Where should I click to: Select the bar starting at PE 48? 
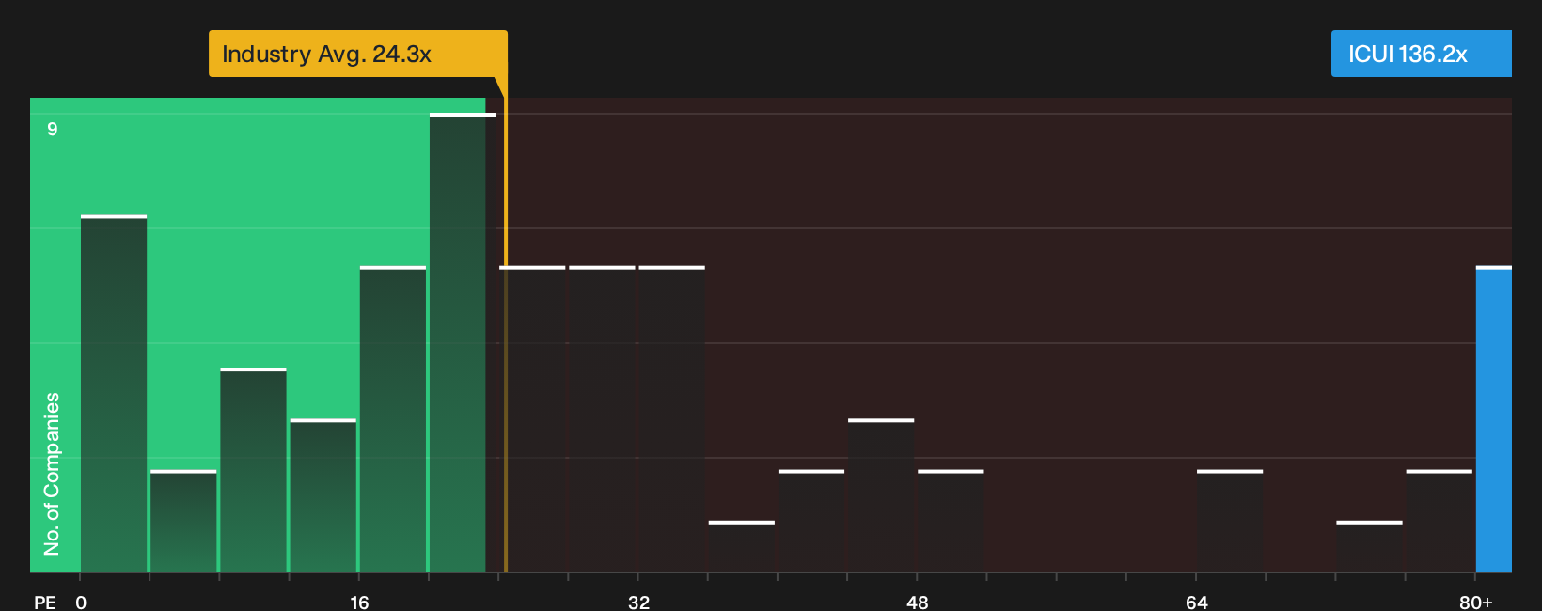pyautogui.click(x=951, y=521)
